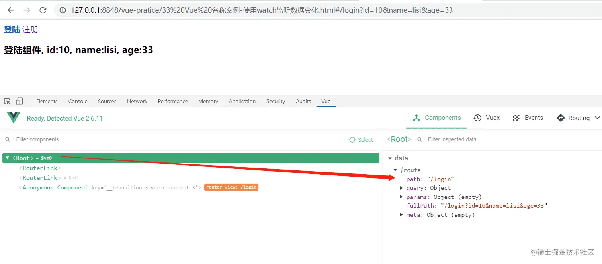Click the fullPath value text
The image size is (602, 264).
click(x=494, y=206)
